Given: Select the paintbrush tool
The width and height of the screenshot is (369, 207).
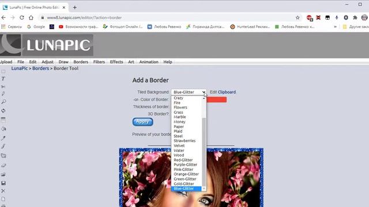Looking at the screenshot, I should 3,146.
